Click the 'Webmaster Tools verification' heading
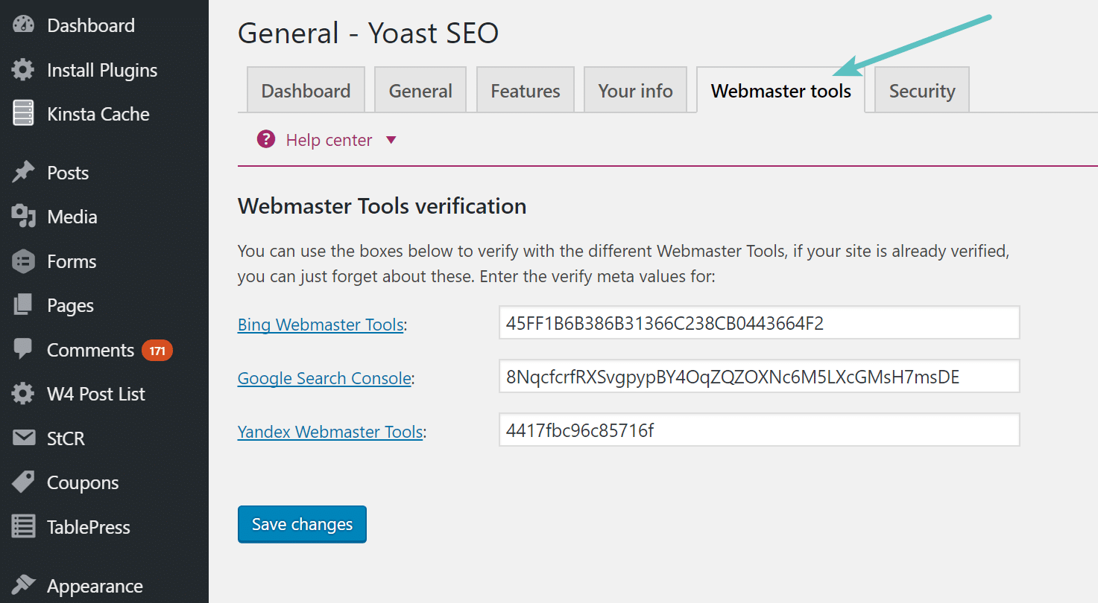Viewport: 1098px width, 603px height. (382, 206)
